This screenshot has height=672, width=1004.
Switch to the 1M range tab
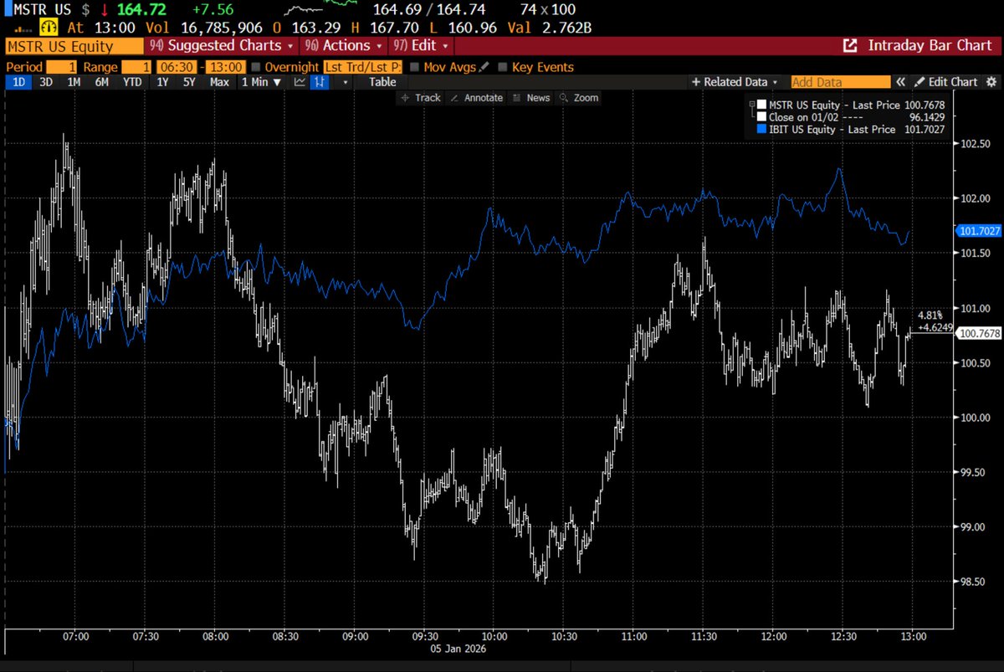click(x=74, y=82)
